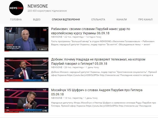Go to the СПІЛЬНОТА tab
Screen dimensions: 158x118
pos(98,19)
